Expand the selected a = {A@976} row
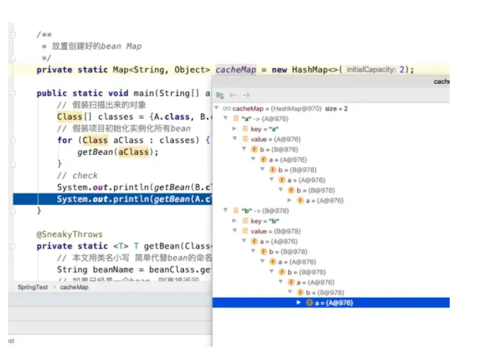This screenshot has height=350, width=479. point(299,302)
